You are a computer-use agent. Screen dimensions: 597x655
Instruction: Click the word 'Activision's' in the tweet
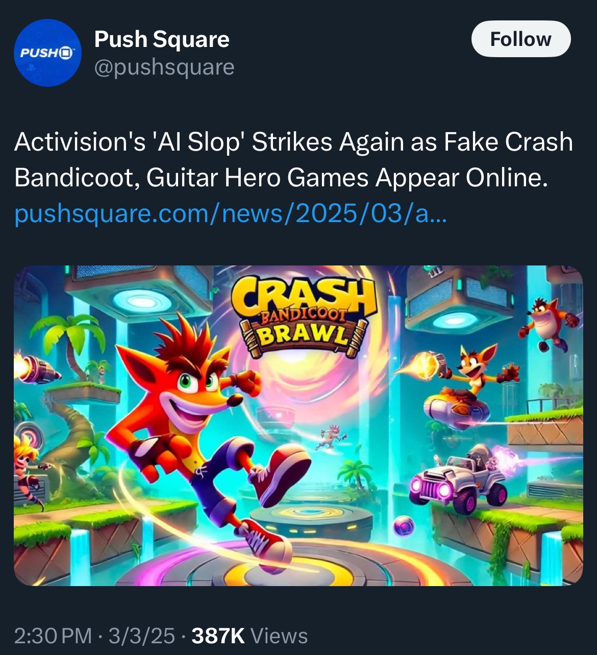pos(80,142)
